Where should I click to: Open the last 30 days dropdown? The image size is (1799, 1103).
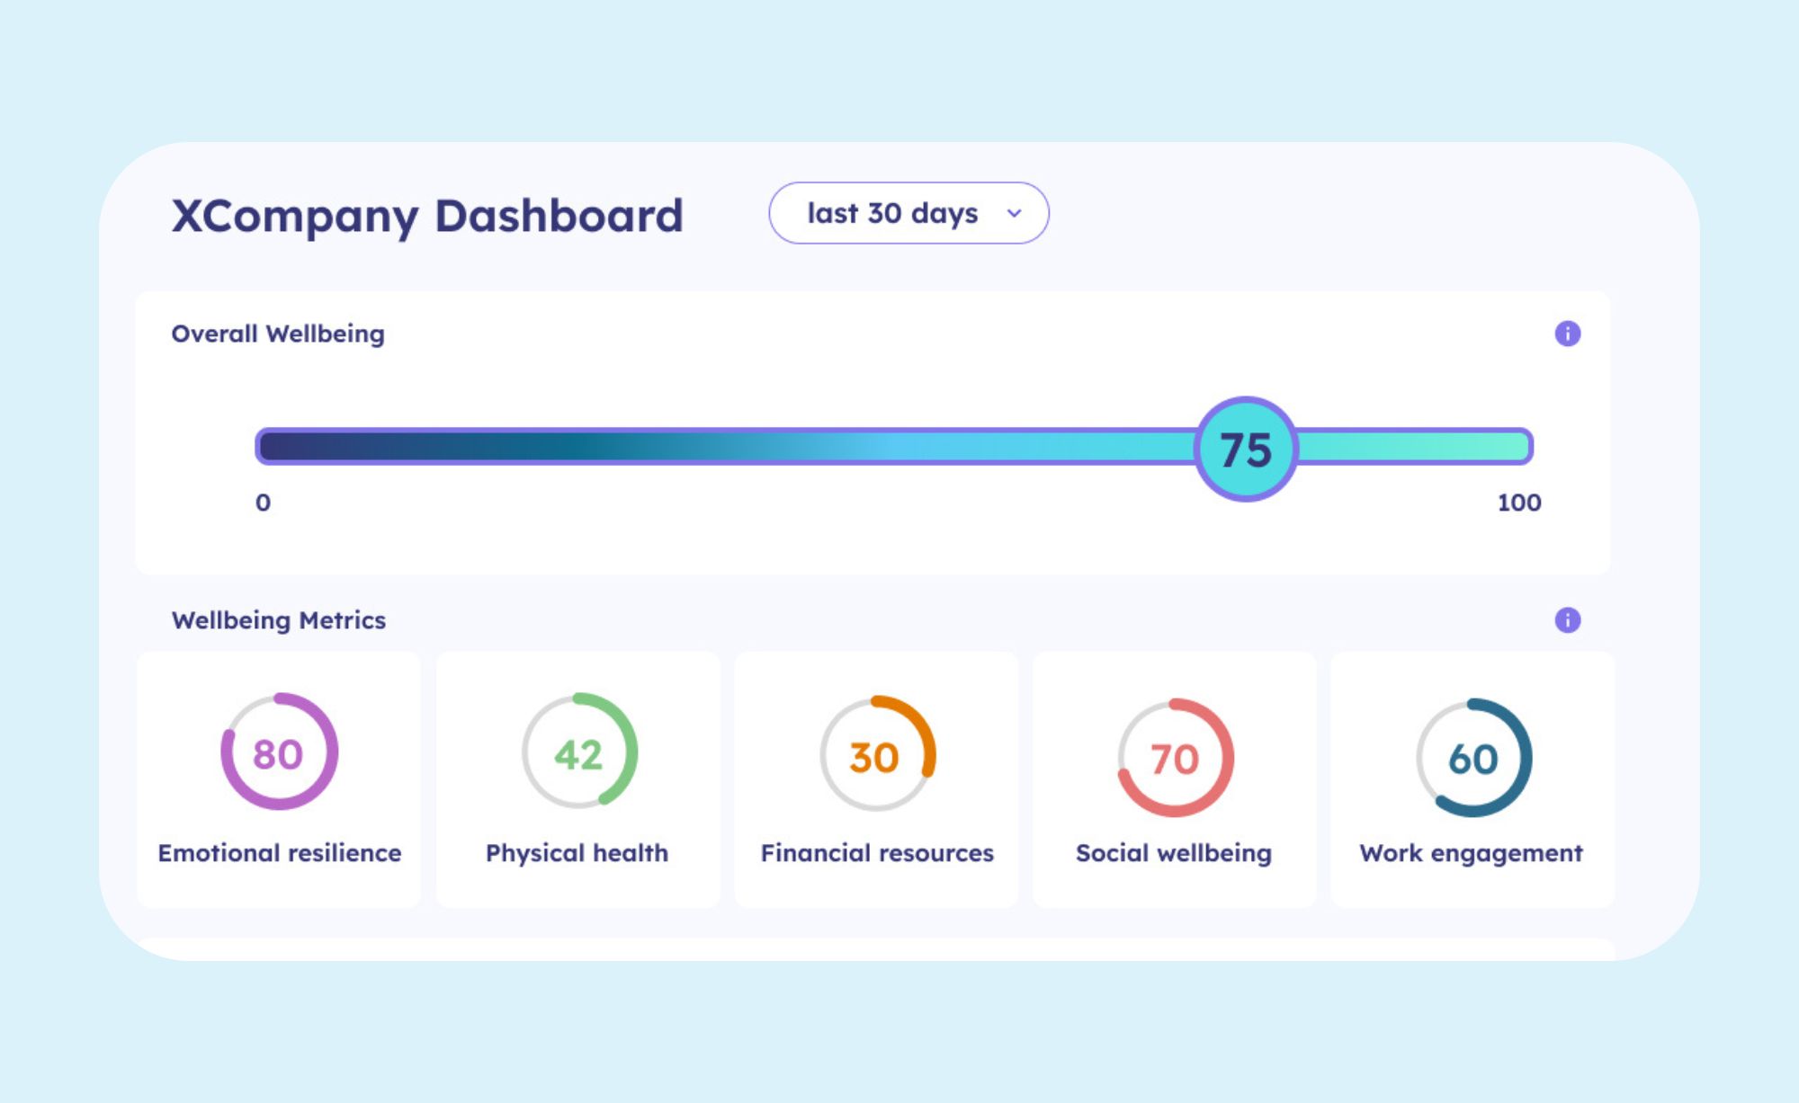click(x=908, y=213)
